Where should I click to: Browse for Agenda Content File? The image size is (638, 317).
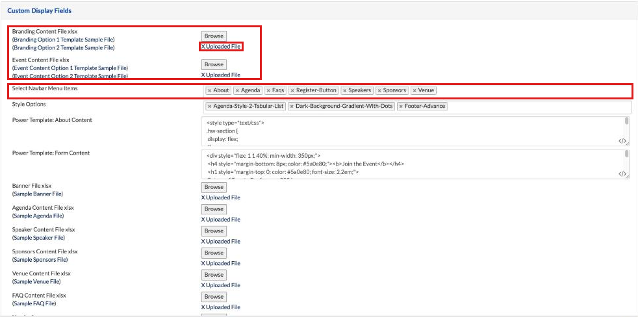click(214, 209)
